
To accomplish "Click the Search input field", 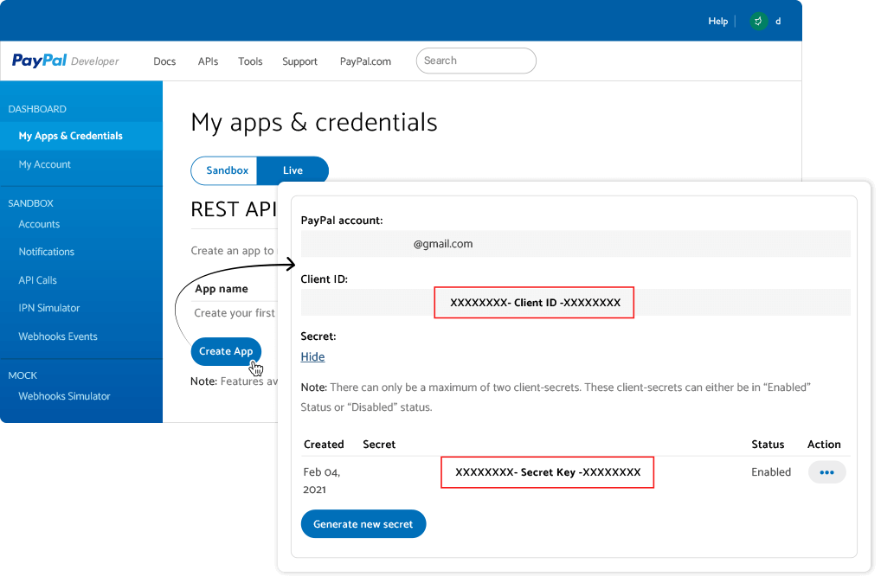I will coord(476,61).
